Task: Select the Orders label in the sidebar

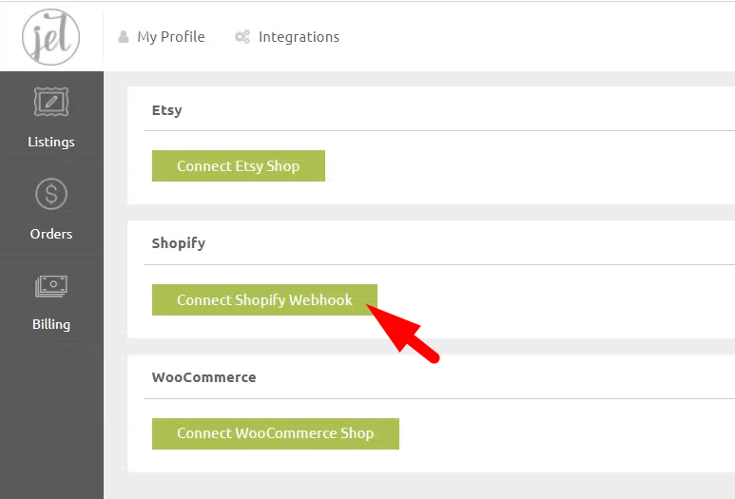Action: point(51,234)
